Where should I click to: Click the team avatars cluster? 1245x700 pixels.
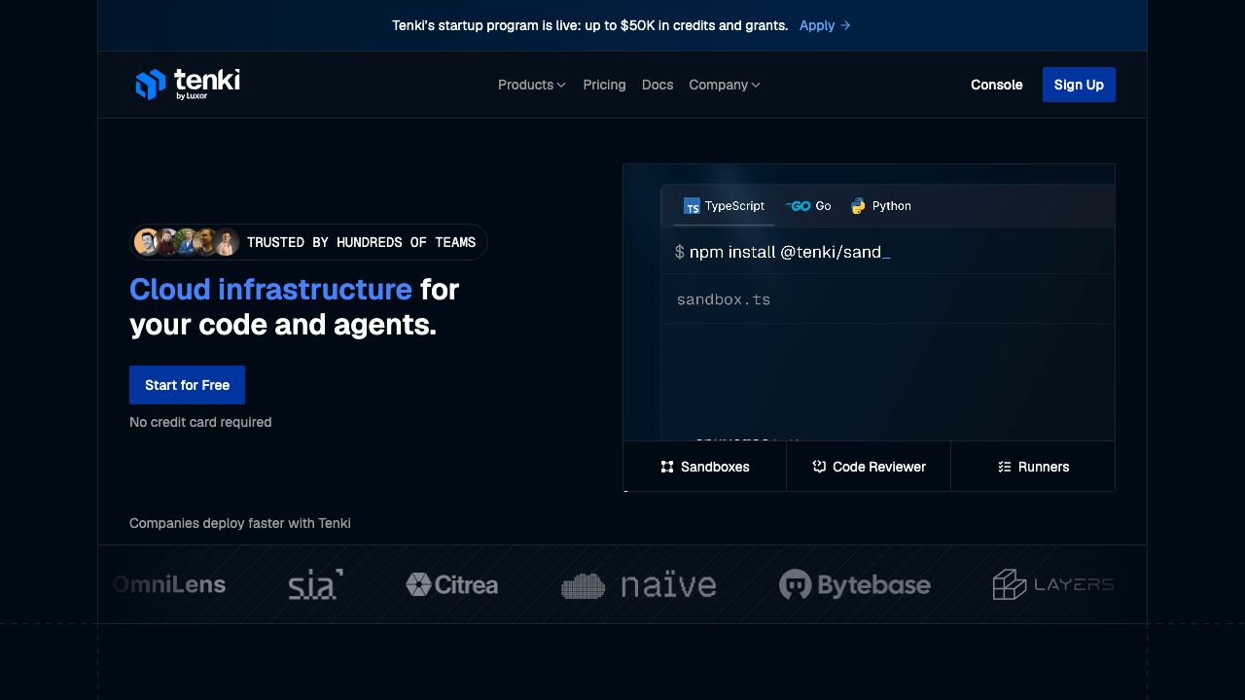point(187,242)
